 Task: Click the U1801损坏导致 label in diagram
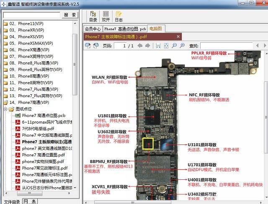pyautogui.click(x=112, y=116)
